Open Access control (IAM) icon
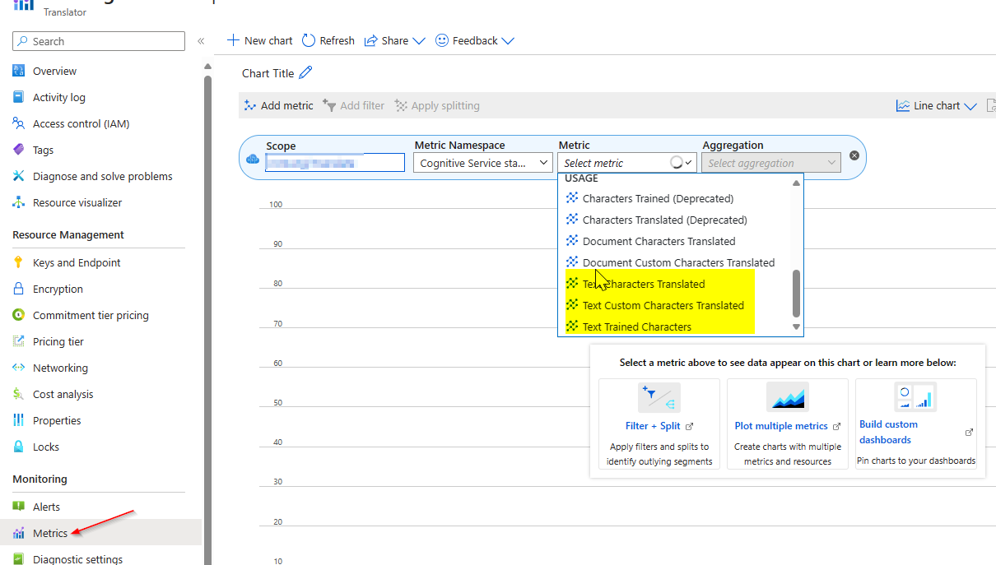 pyautogui.click(x=19, y=123)
